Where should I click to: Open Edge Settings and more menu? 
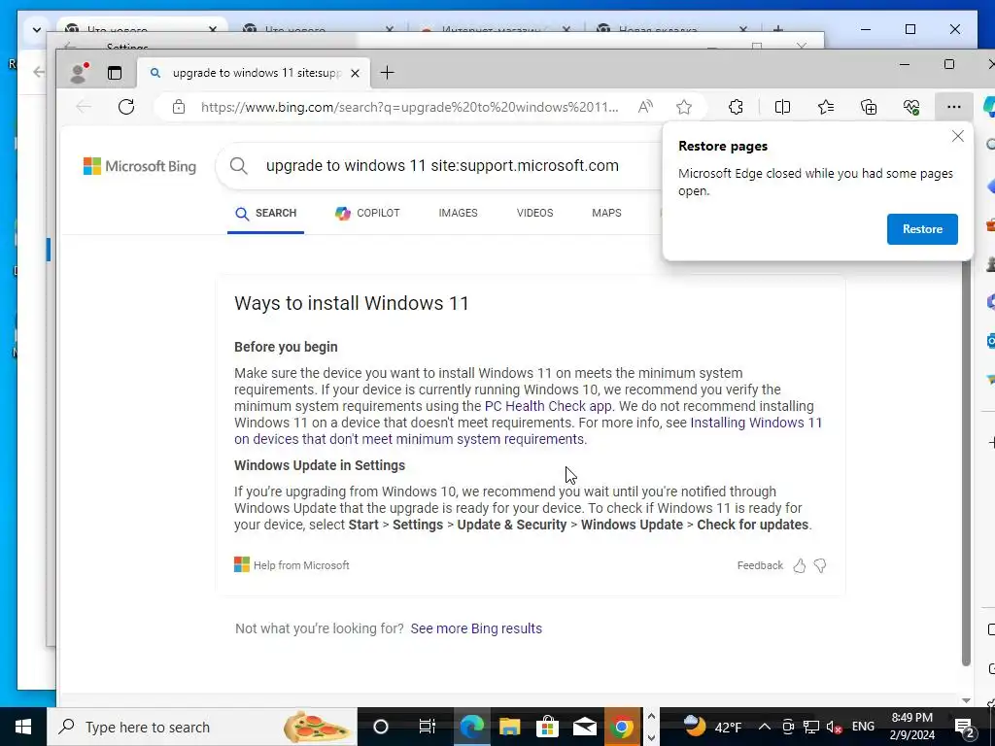[x=954, y=107]
